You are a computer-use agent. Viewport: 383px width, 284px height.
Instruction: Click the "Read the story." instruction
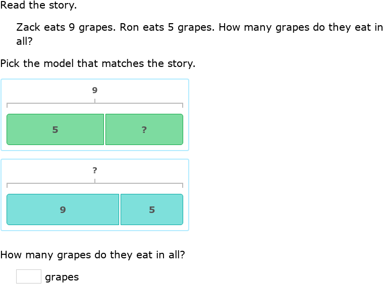coord(39,6)
